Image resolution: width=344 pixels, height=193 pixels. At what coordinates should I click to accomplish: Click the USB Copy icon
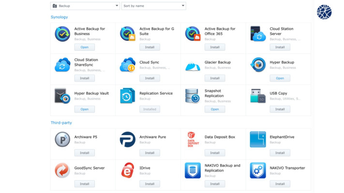[258, 96]
